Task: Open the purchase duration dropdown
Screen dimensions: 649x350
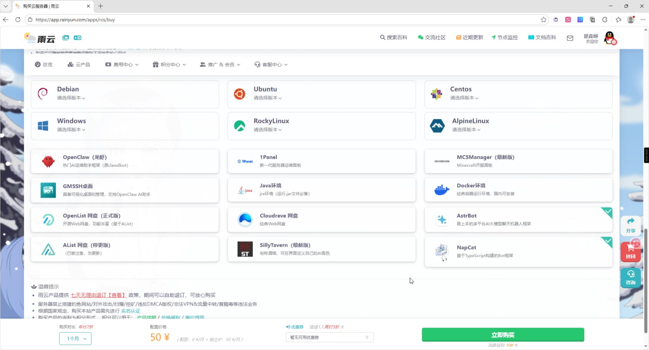Action: 75,338
